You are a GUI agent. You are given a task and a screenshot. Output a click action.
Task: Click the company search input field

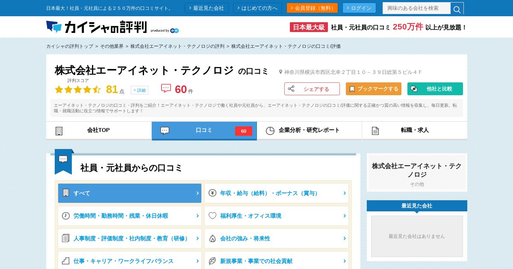[417, 8]
